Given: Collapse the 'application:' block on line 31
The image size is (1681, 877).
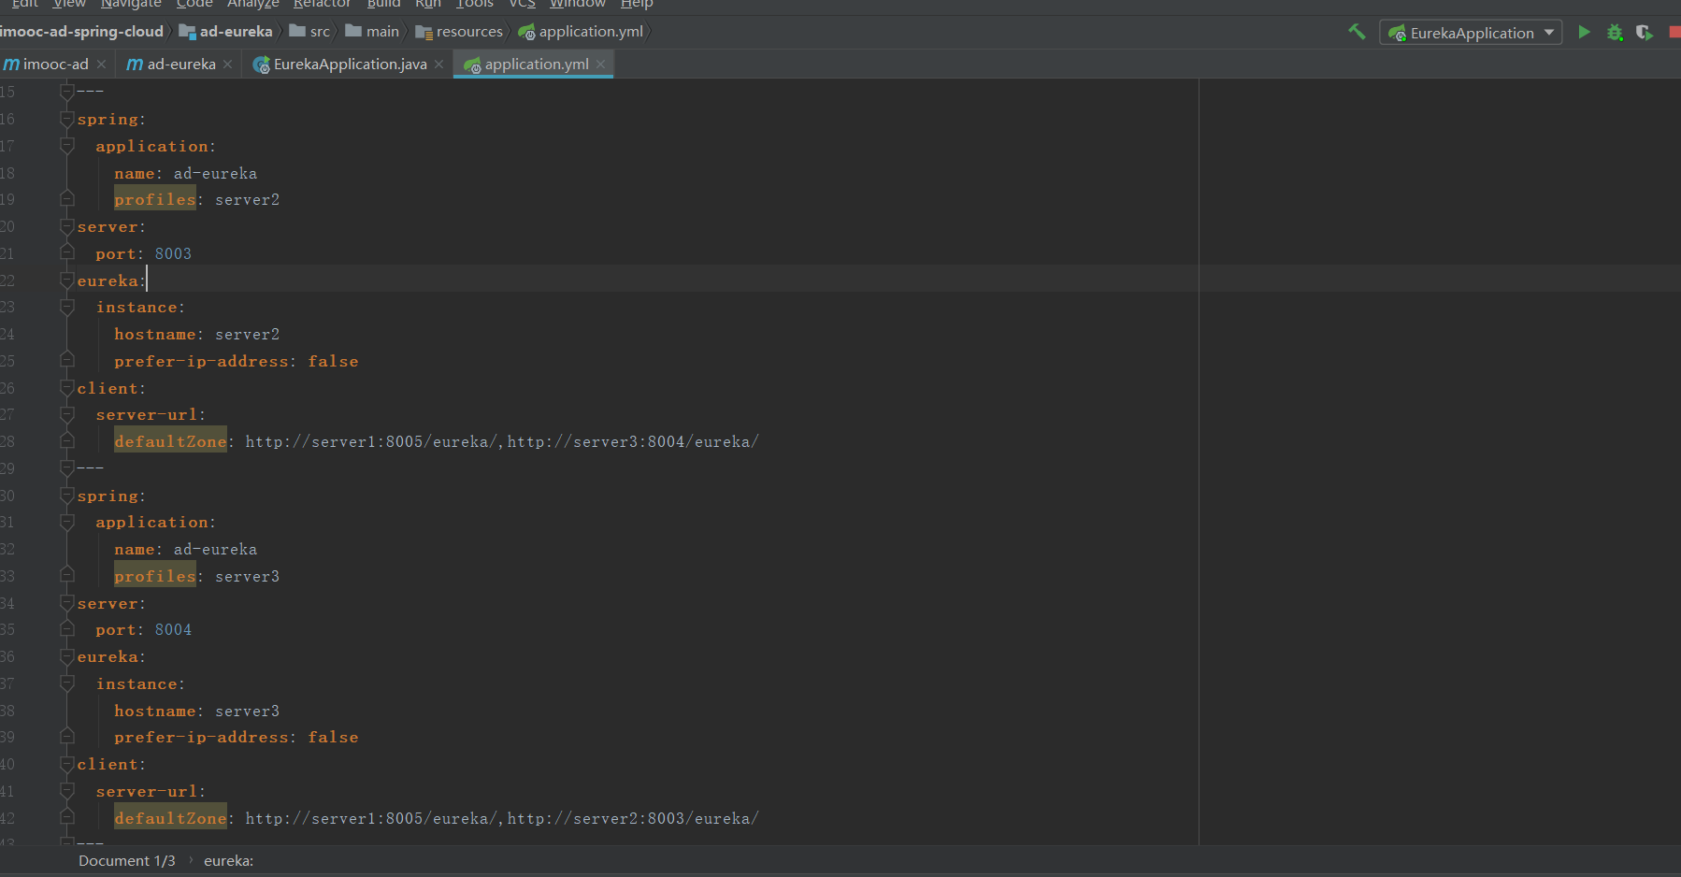Looking at the screenshot, I should 67,523.
